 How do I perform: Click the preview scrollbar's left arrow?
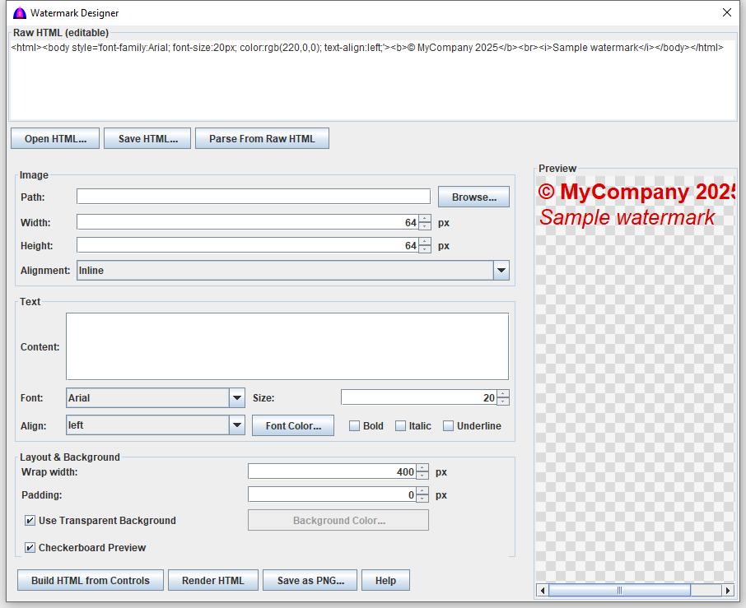click(543, 590)
